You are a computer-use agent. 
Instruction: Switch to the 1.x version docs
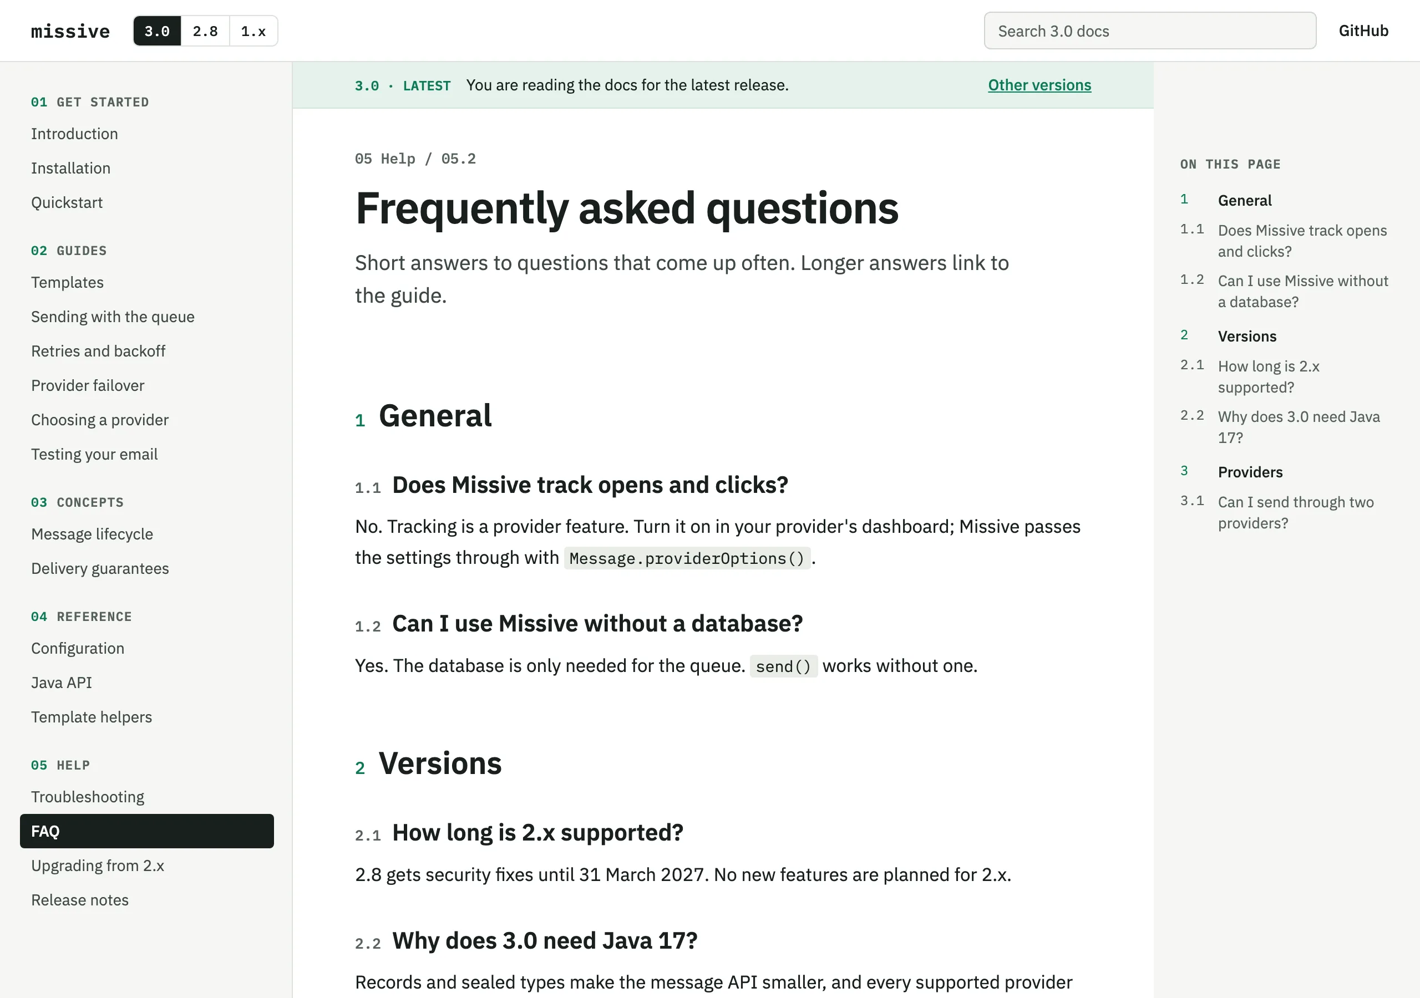(253, 31)
